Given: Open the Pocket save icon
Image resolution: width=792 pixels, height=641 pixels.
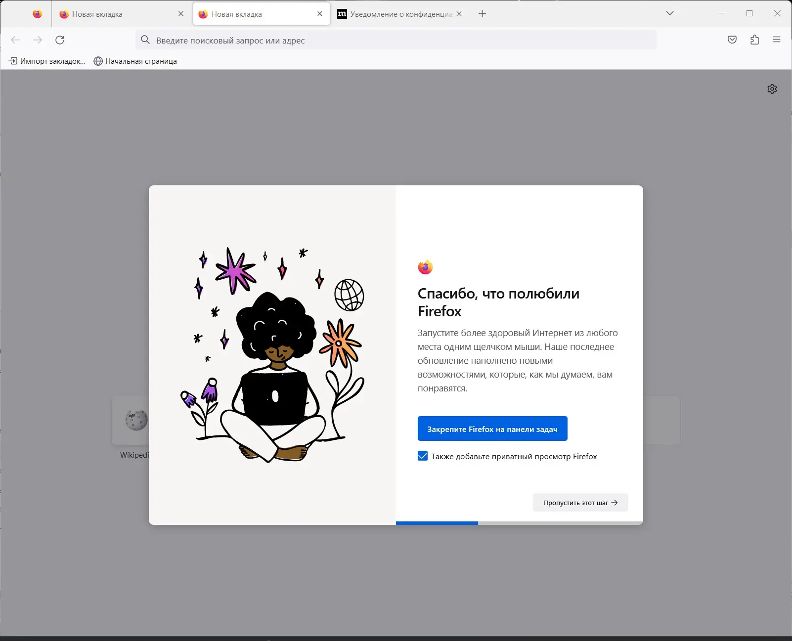Looking at the screenshot, I should coord(732,40).
